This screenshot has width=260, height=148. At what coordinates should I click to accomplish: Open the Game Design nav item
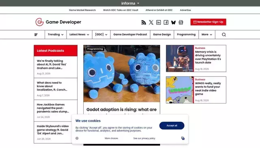coord(162,34)
